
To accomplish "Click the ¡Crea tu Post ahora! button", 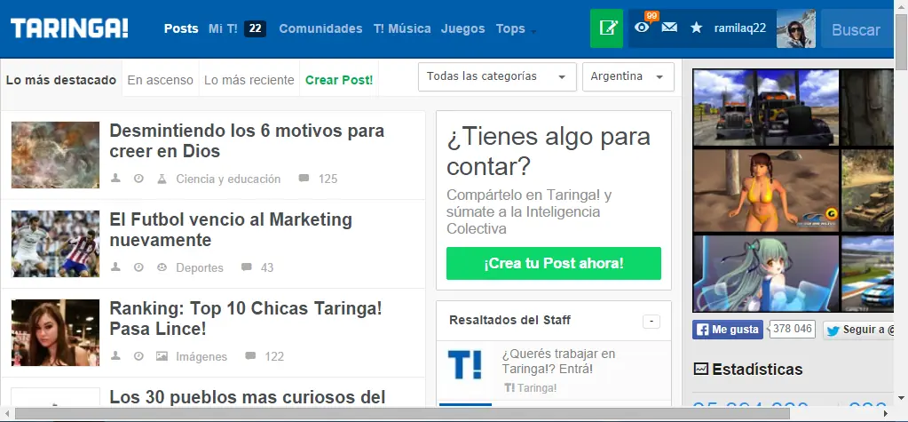I will (x=554, y=263).
